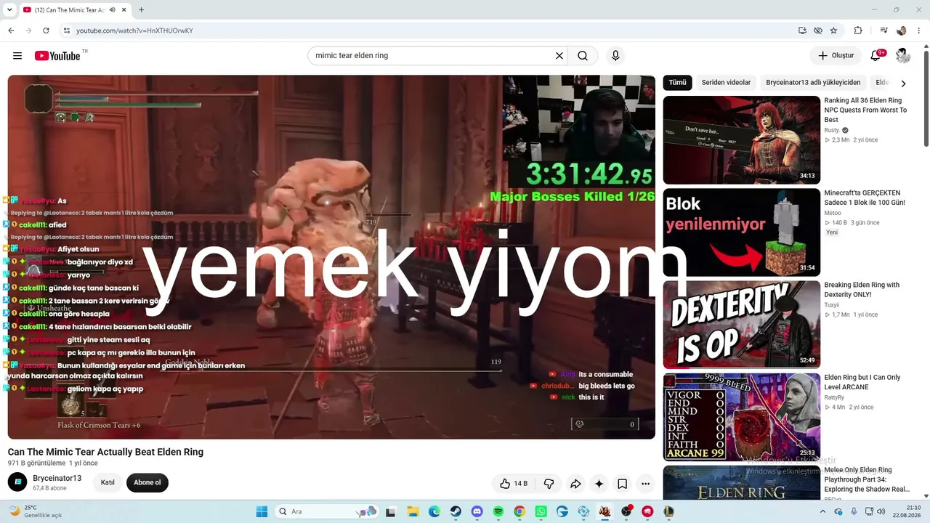The width and height of the screenshot is (930, 523).
Task: Click the magnifier search button
Action: (583, 56)
